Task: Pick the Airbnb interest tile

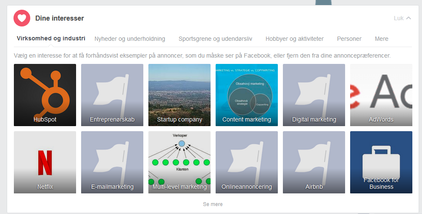Action: point(314,162)
